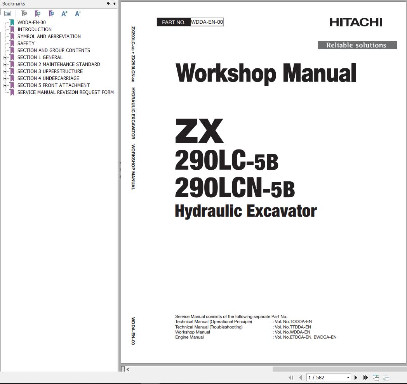Click the INTRODUCTION bookmark ribbon icon
Screen dimensions: 407x384
[x=12, y=30]
